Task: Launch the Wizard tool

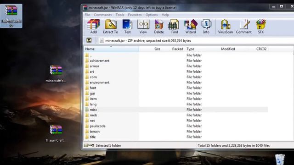Action: (191, 27)
